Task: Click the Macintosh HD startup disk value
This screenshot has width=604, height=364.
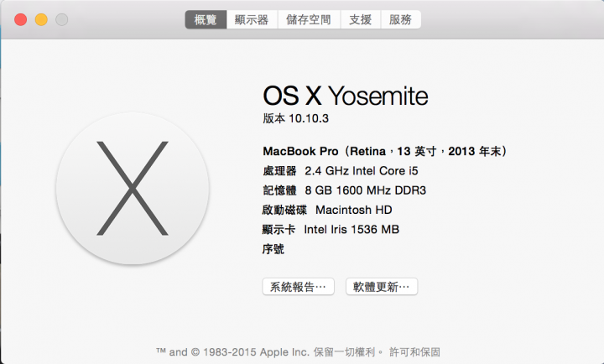Action: point(354,210)
